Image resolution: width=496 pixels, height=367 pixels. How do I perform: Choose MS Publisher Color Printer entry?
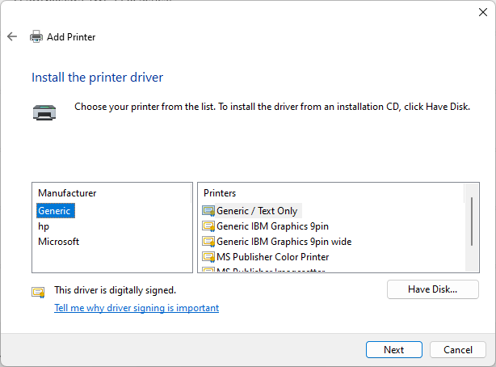(x=272, y=257)
